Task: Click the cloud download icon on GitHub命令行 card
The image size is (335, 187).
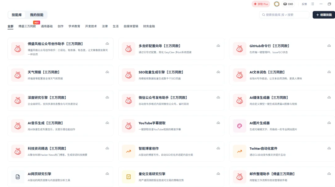Action: click(x=329, y=46)
